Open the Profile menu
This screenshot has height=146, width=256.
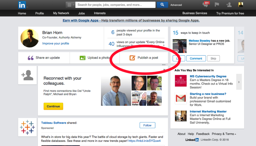(x=40, y=13)
